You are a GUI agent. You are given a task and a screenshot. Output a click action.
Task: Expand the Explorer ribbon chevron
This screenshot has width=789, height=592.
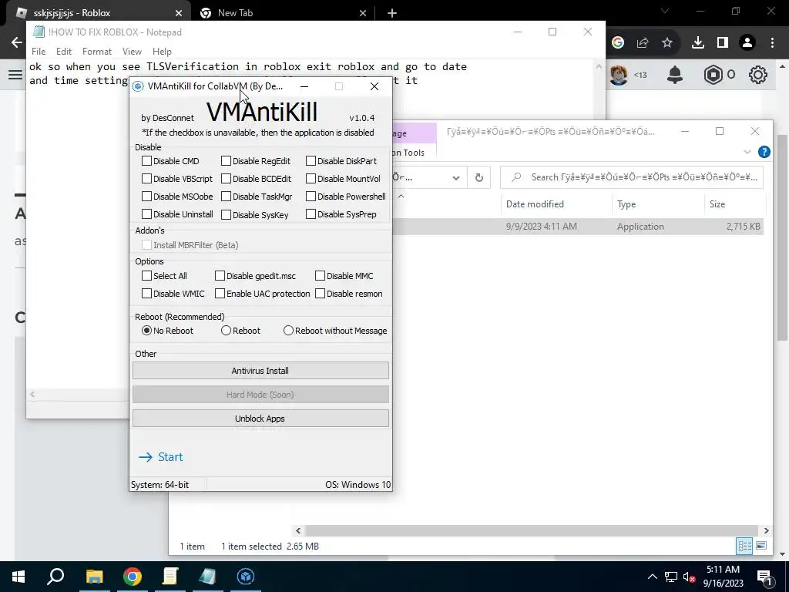(x=747, y=152)
